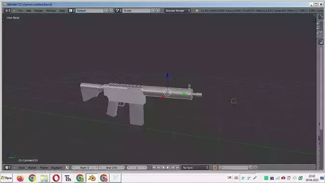Click the Faces count in the stats bar
This screenshot has width=325, height=183.
tap(233, 11)
